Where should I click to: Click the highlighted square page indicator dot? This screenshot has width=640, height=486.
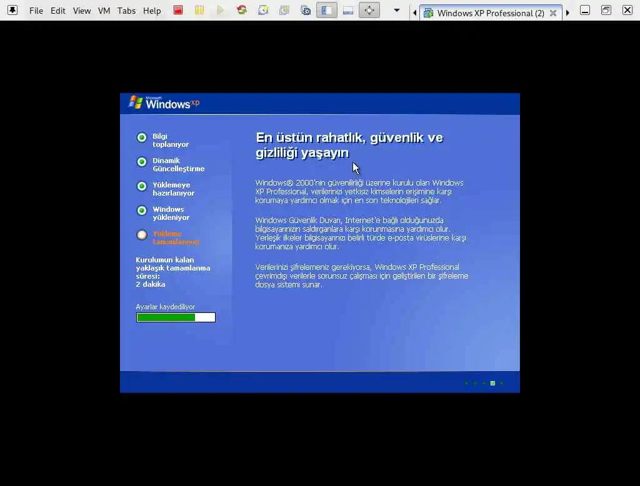click(x=492, y=383)
